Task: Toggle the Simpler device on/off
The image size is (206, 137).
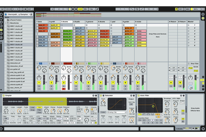Action: (x=3, y=96)
